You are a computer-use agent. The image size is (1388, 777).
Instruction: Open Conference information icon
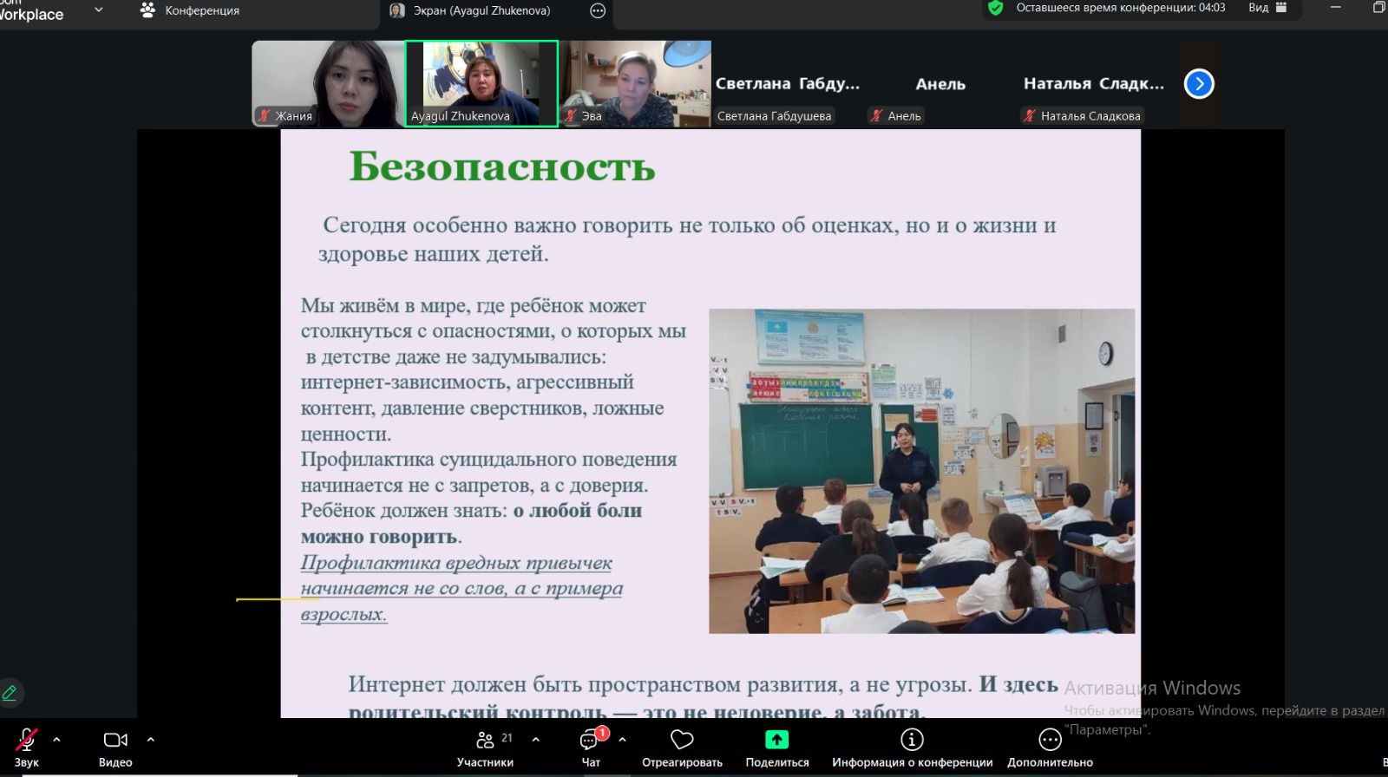pyautogui.click(x=911, y=740)
